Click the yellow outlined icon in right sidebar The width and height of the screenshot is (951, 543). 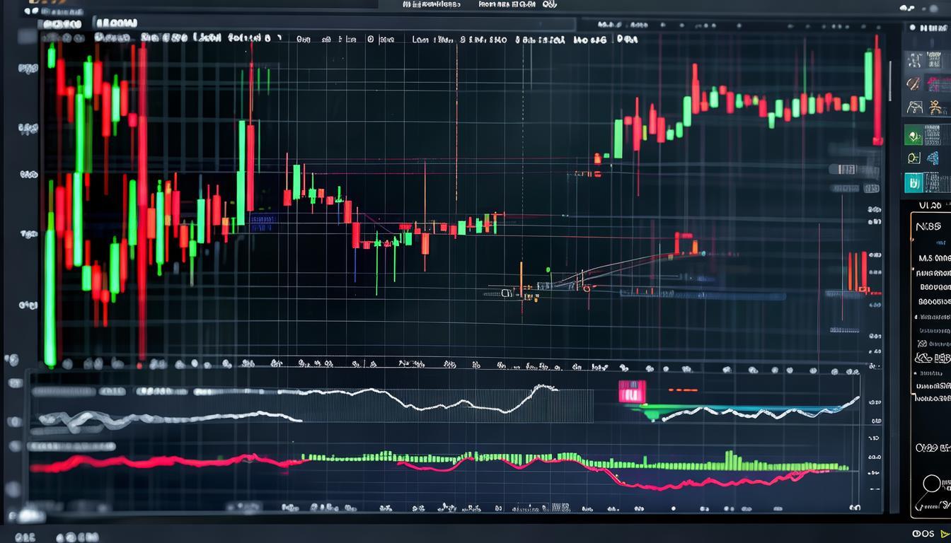tap(913, 158)
